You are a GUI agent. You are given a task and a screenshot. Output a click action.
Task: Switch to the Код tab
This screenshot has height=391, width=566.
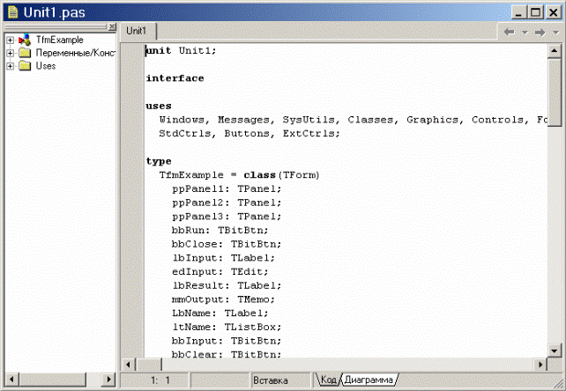[x=328, y=380]
